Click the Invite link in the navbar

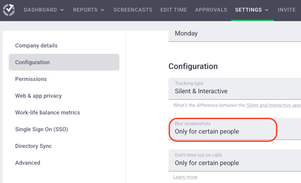(287, 10)
